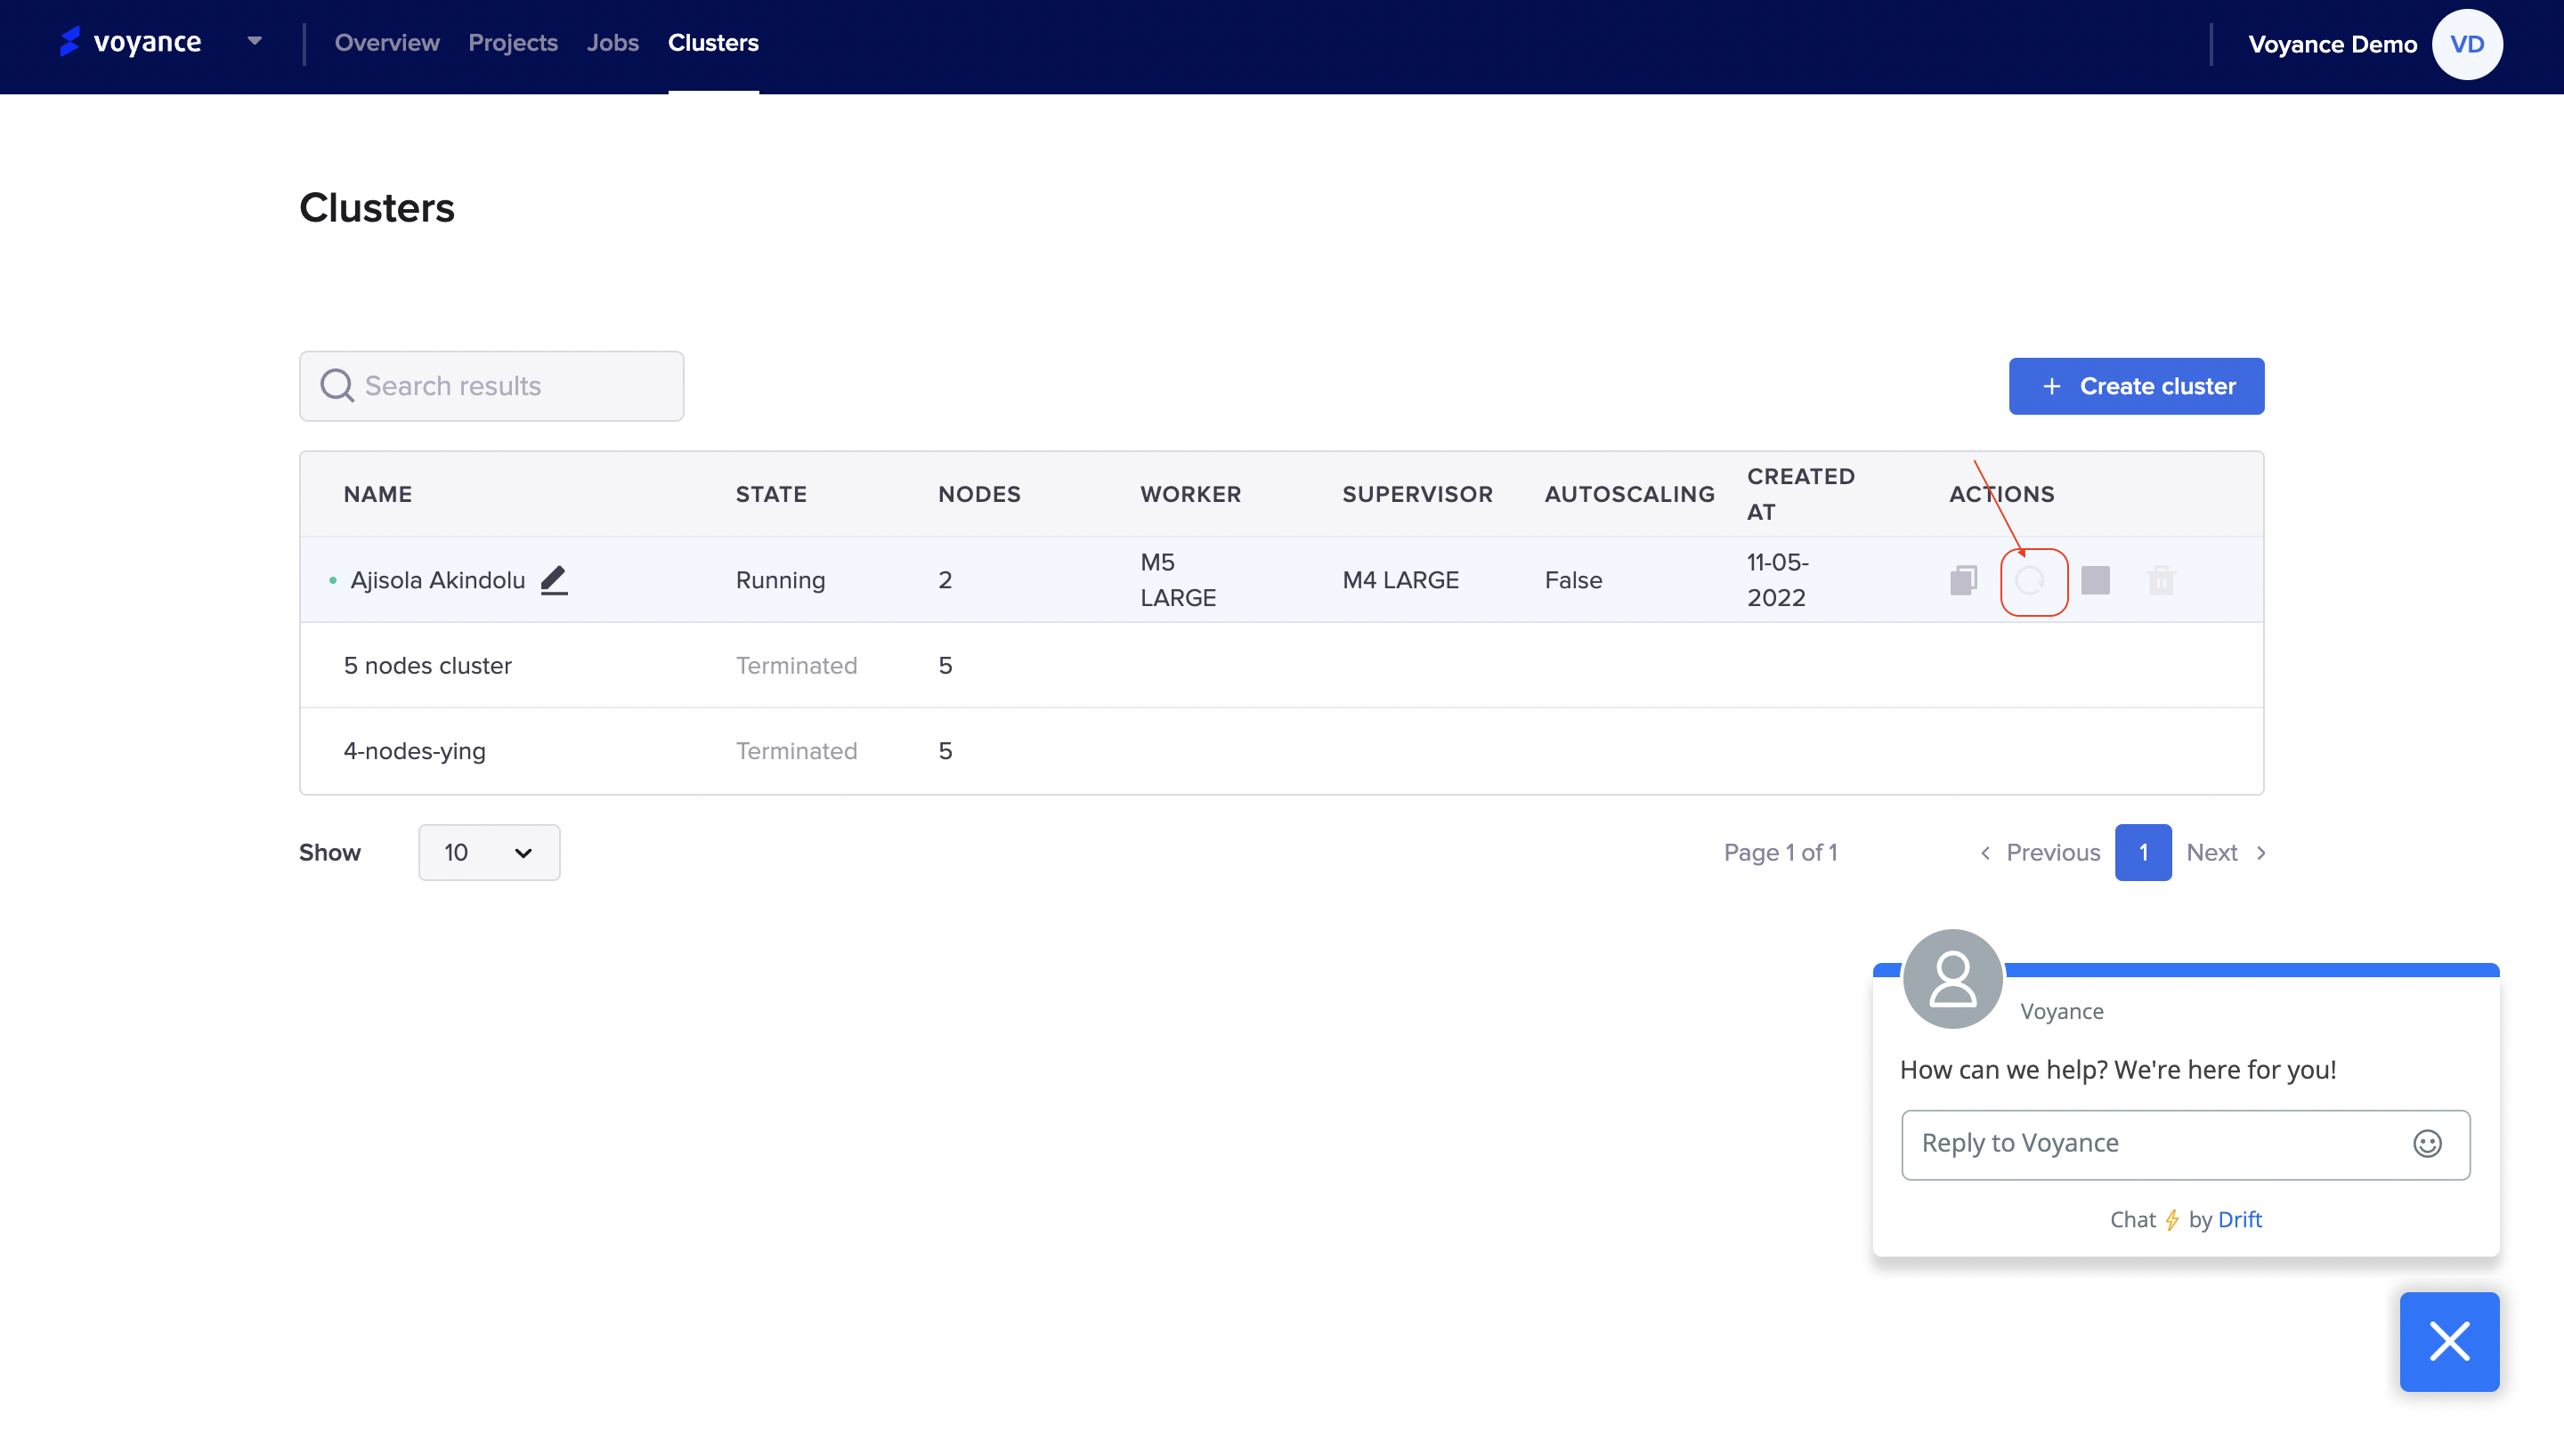Switch to the Jobs tab
This screenshot has width=2564, height=1456.
click(x=612, y=43)
